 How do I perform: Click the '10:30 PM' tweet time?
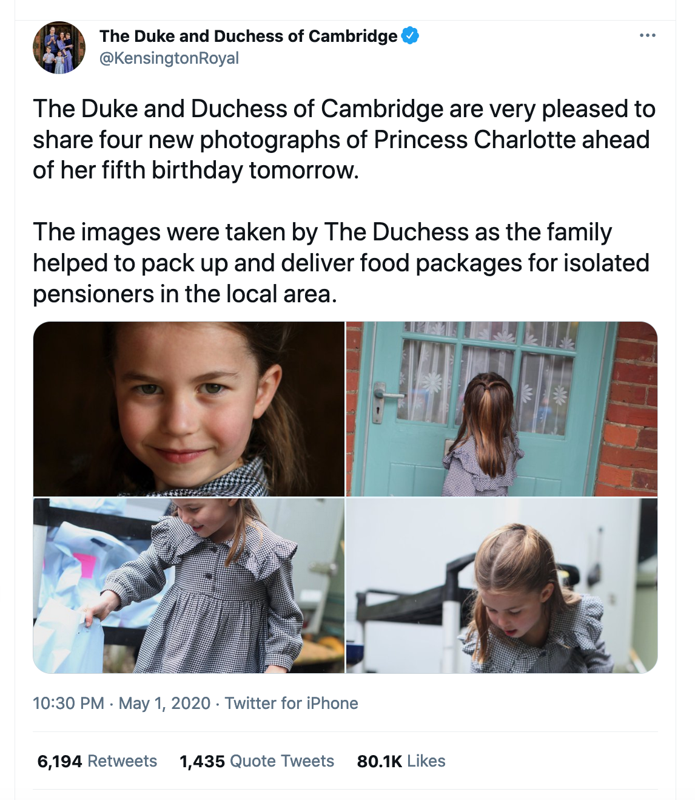[68, 703]
